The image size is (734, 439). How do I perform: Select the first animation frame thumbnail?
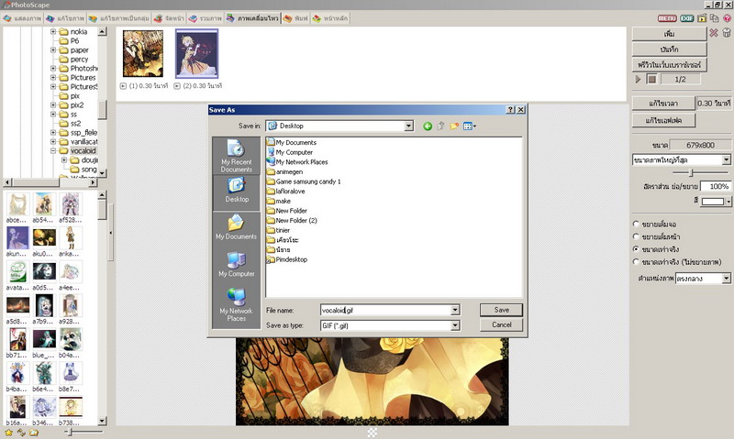[x=143, y=54]
